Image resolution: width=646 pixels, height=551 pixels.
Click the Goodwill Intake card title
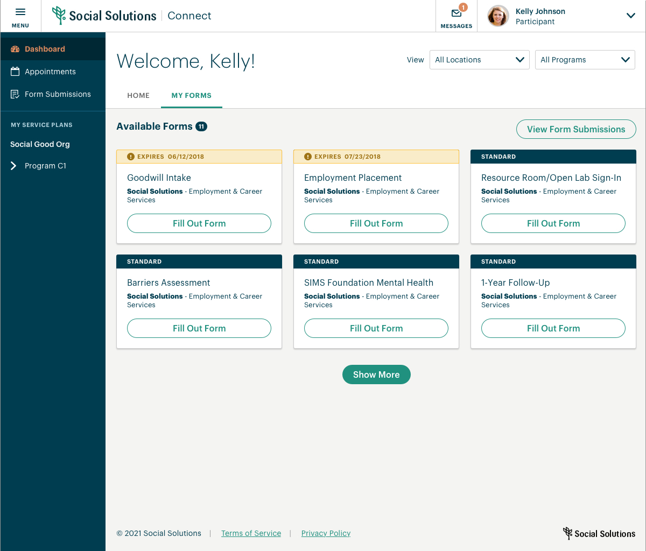tap(159, 178)
